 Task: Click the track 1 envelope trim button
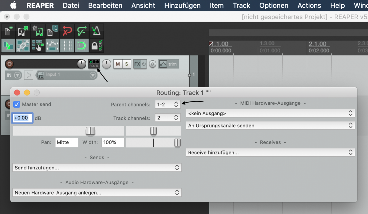coord(168,64)
